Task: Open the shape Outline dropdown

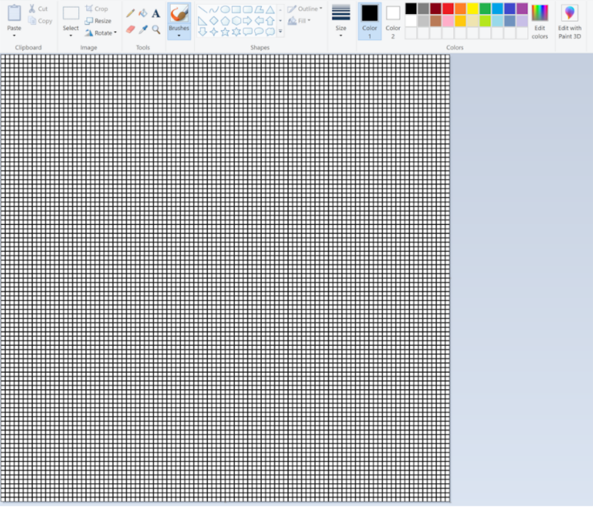Action: pos(305,9)
